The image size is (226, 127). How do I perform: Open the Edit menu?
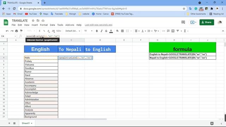pos(20,25)
